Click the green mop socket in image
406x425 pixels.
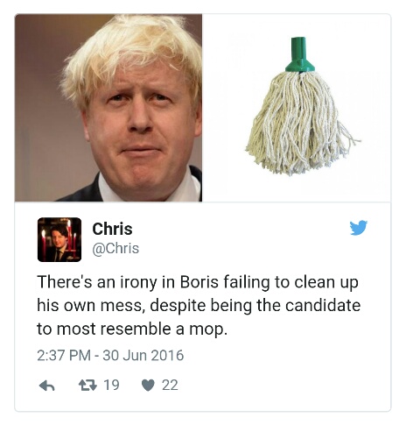[299, 54]
